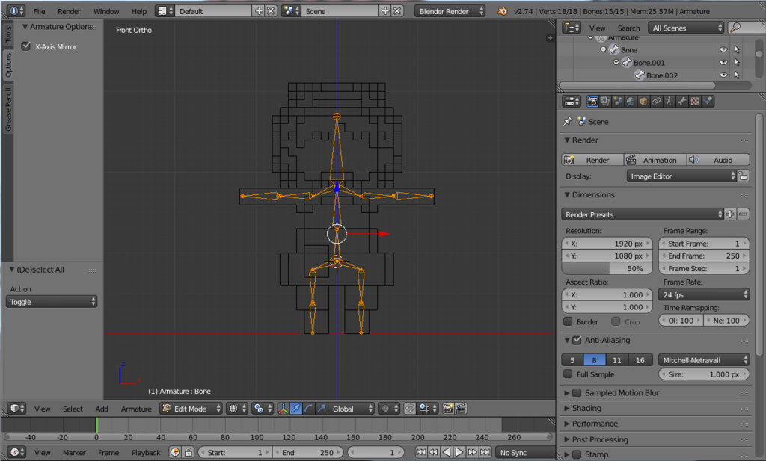Open the Armature data properties tab
The height and width of the screenshot is (461, 766).
coord(669,101)
